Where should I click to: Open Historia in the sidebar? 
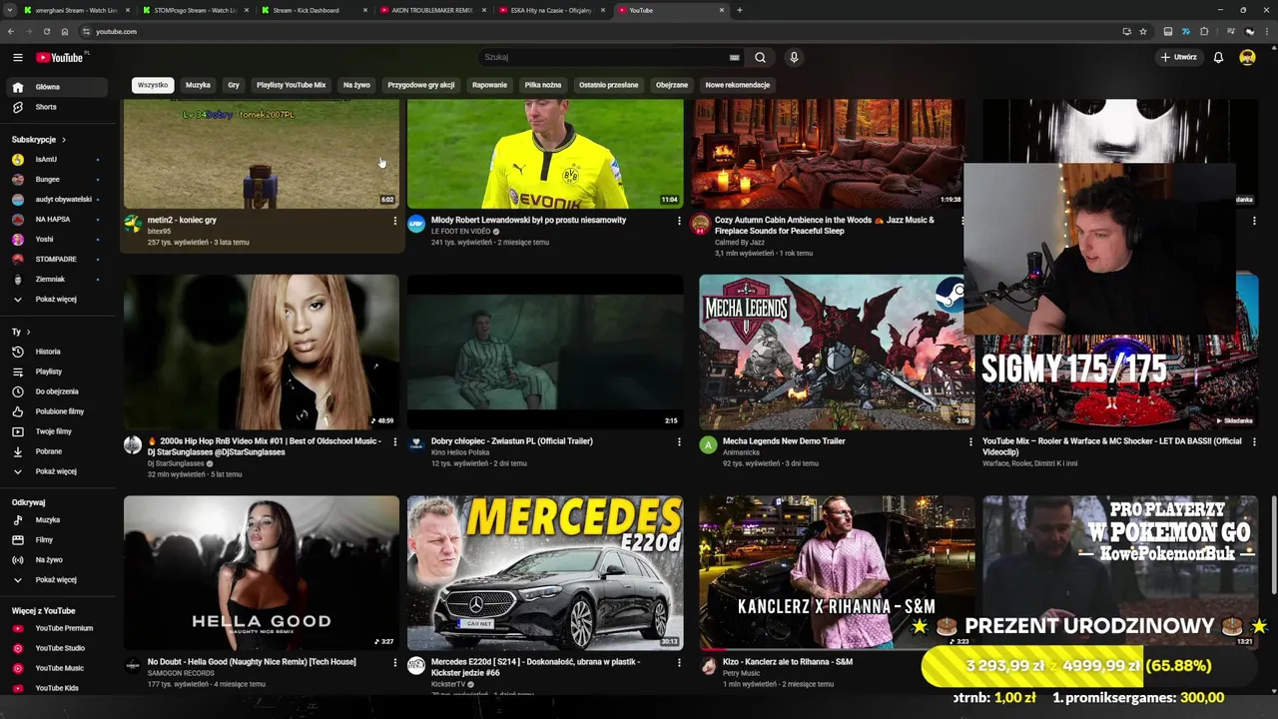(55, 352)
